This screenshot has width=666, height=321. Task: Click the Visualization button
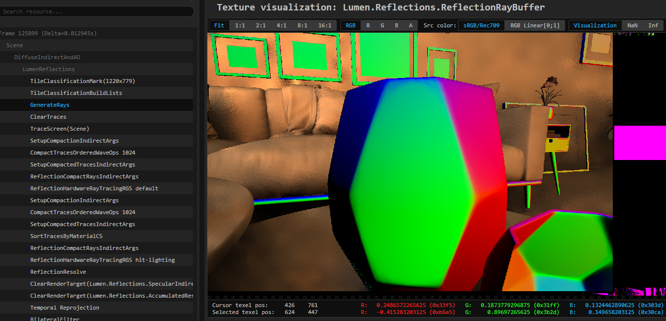(595, 25)
